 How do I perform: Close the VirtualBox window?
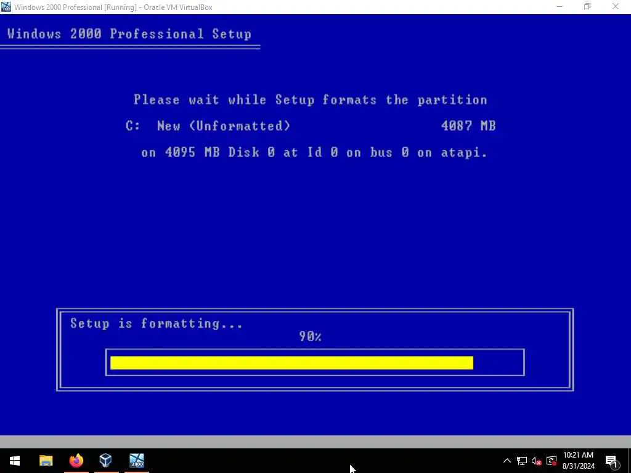616,7
